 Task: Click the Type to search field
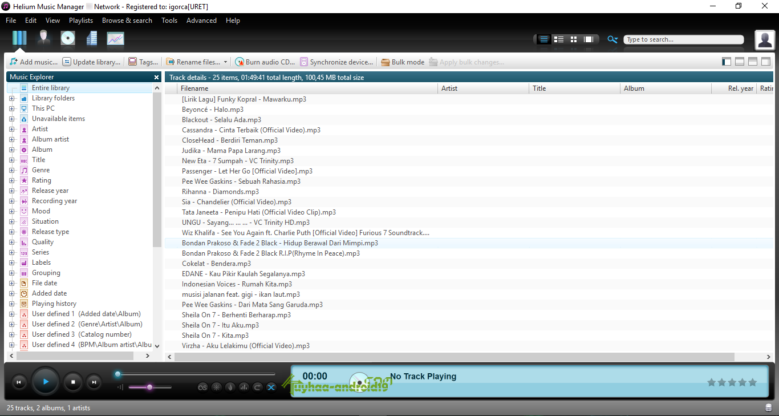[x=684, y=39]
